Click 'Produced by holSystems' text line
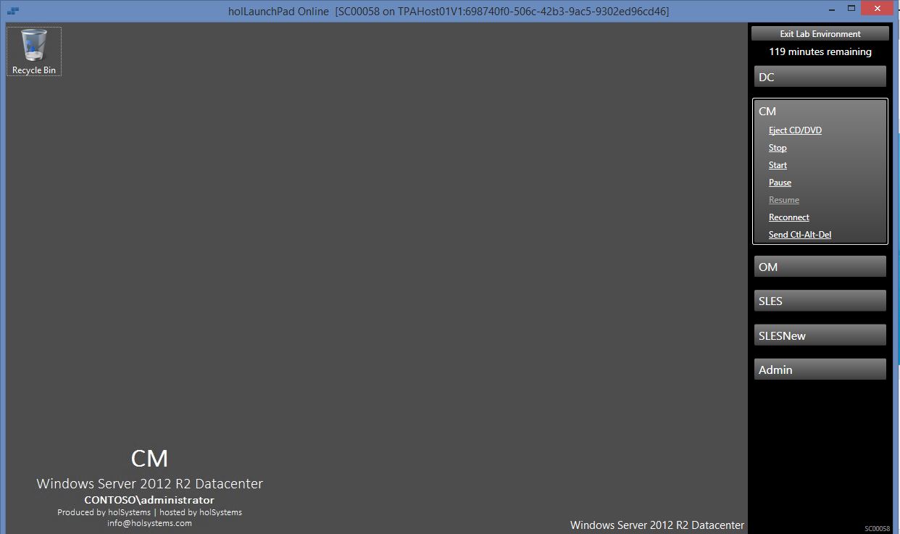Screen dimensions: 900x534 pyautogui.click(x=149, y=512)
